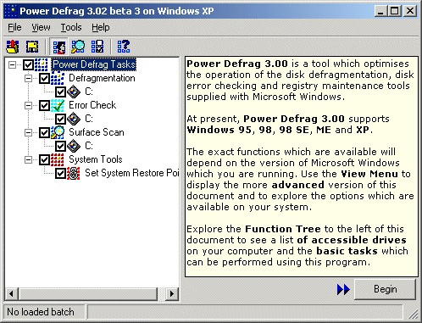Select the Surface Scan tree item label
Viewport: 422px width, 323px height.
(x=97, y=132)
